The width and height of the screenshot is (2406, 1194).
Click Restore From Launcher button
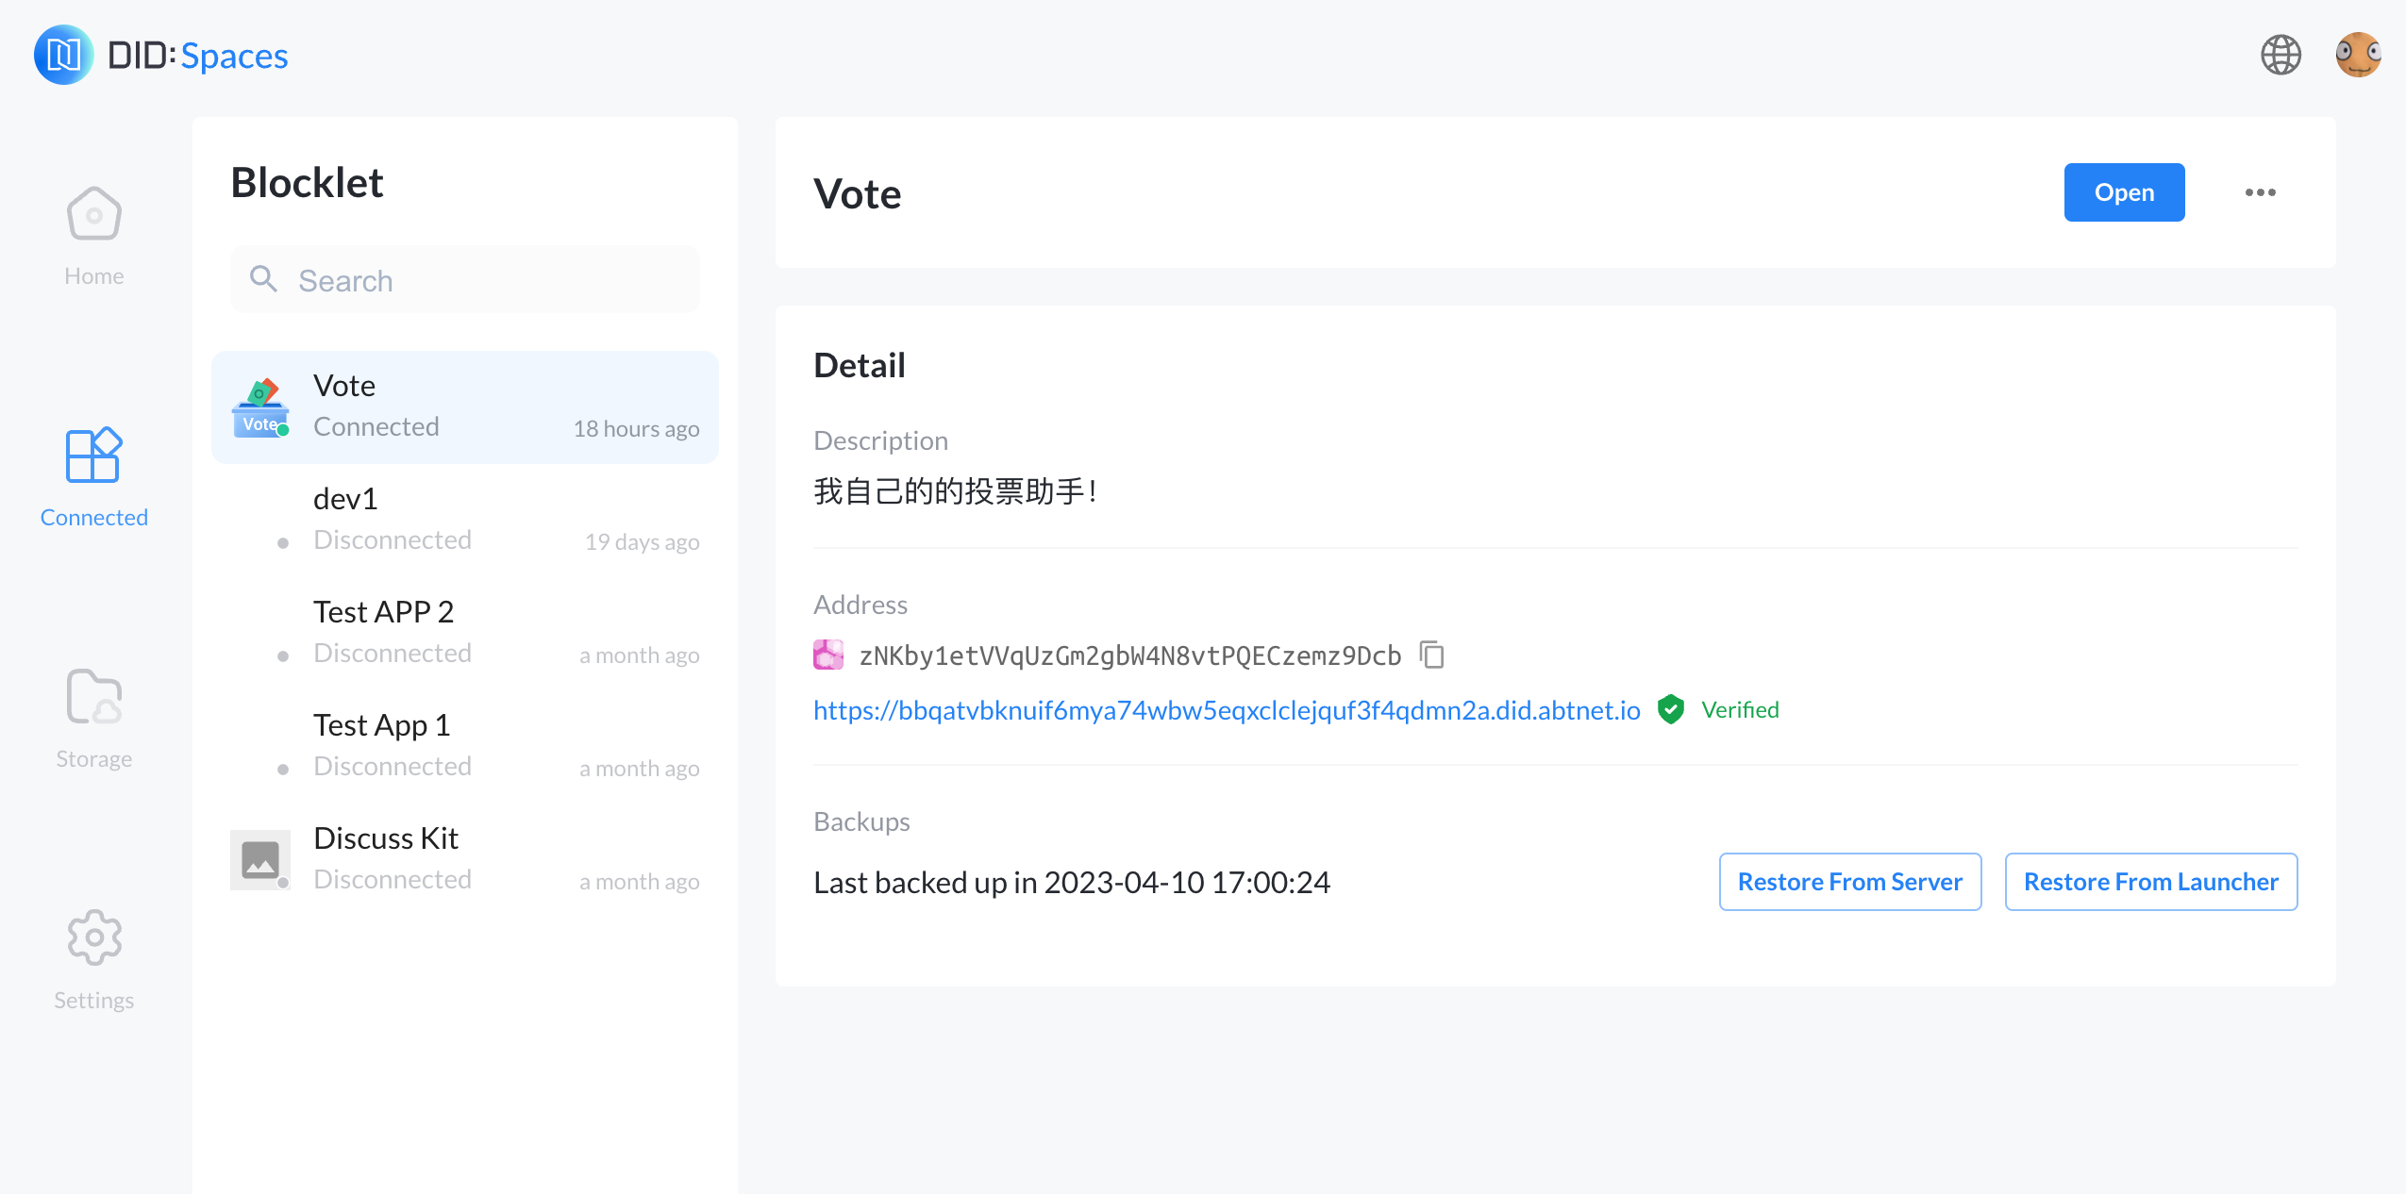pyautogui.click(x=2150, y=882)
